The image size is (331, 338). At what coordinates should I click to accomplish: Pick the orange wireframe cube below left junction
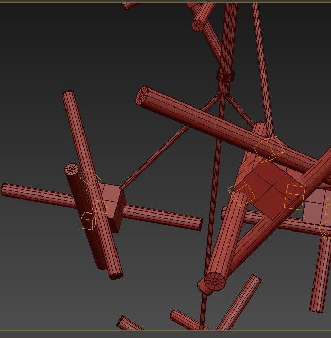coord(88,221)
